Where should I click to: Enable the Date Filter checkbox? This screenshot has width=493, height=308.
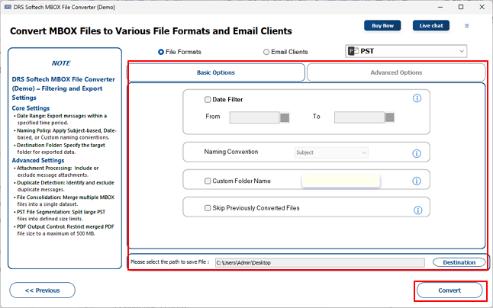[208, 100]
